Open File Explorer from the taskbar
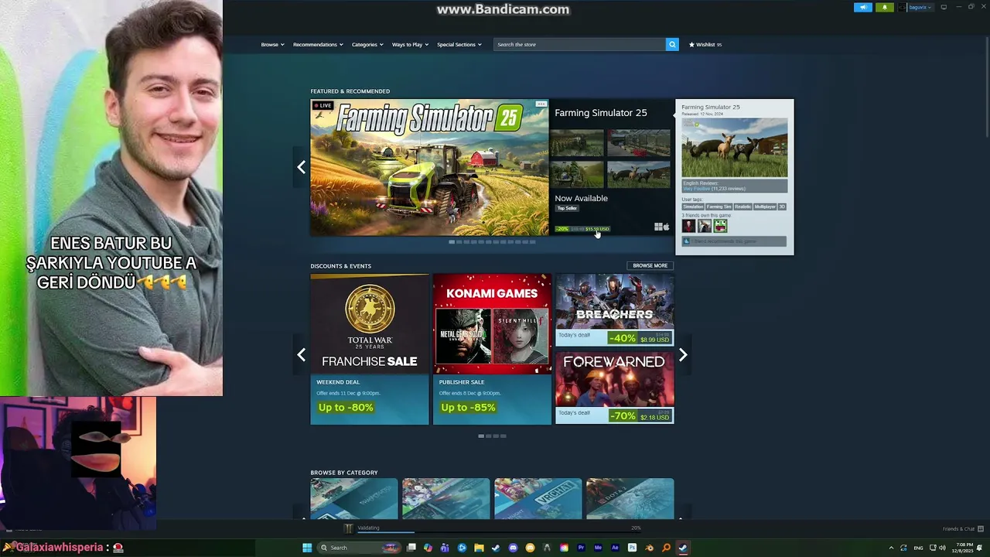990x557 pixels. click(479, 548)
